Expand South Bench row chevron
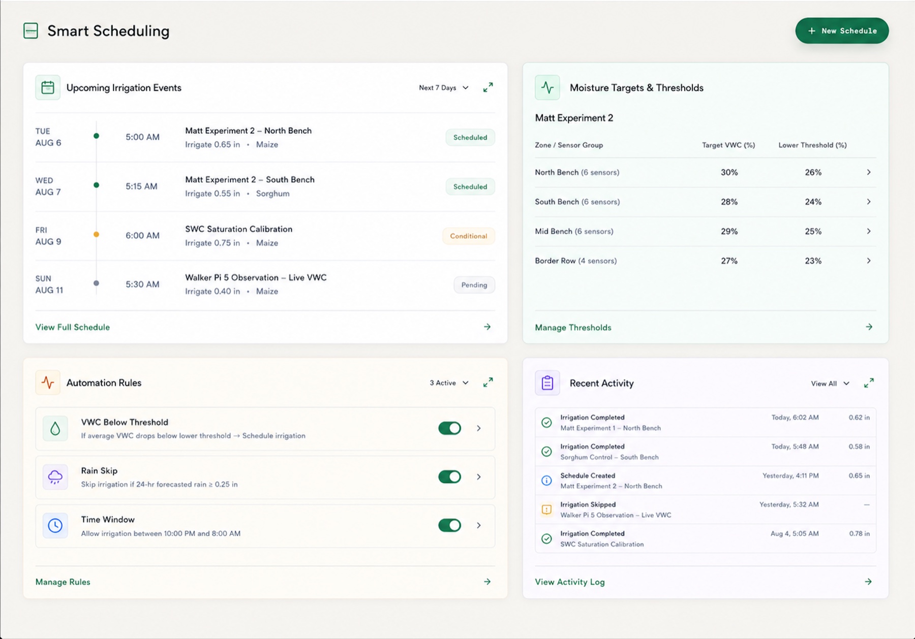The width and height of the screenshot is (915, 639). [x=869, y=202]
